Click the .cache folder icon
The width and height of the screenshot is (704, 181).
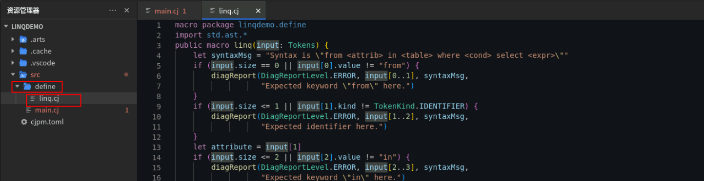(23, 51)
